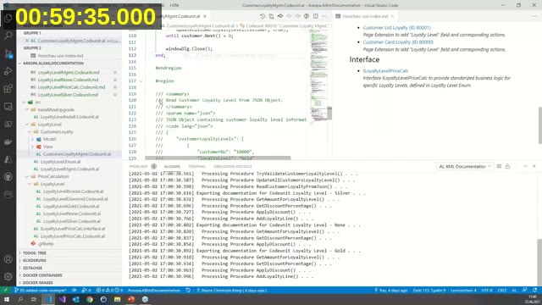Open LoyaltyLevelInstall.Codeunit.al file
This screenshot has width=542, height=305.
click(69, 117)
